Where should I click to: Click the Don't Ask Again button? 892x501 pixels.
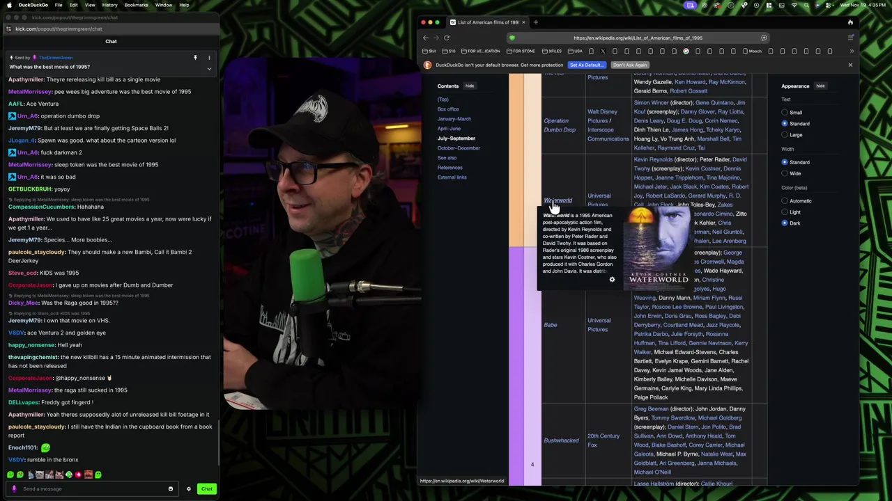click(x=630, y=65)
